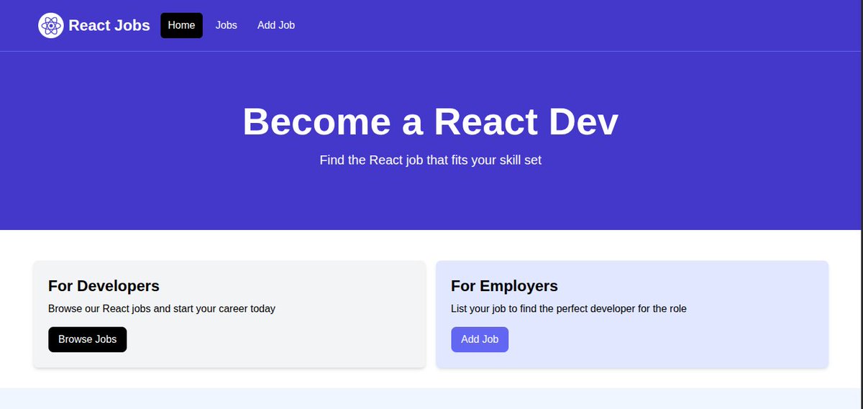Click the React atom logo icon

(x=51, y=26)
